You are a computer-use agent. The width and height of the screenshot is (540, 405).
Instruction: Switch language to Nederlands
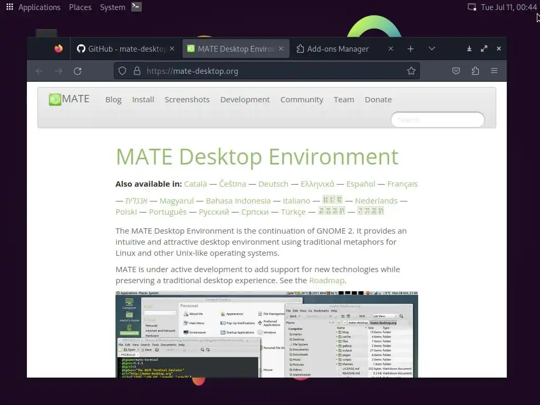(x=376, y=201)
